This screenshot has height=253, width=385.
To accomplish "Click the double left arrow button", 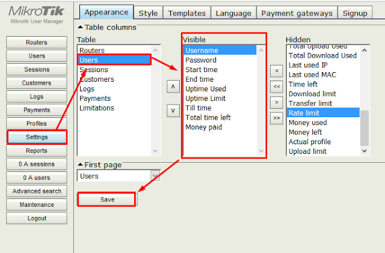I will click(276, 87).
